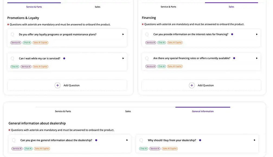Click info dot beside 'Why should I buy' question
This screenshot has height=157, width=273.
(200, 140)
